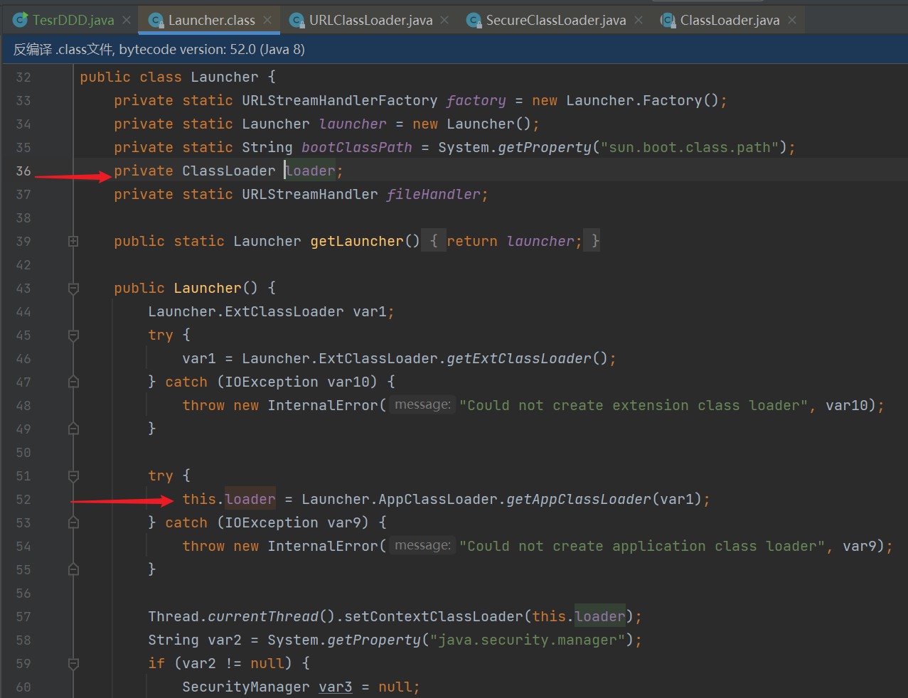Click var10 in the catch clause on line 47
This screenshot has width=908, height=698.
click(348, 382)
